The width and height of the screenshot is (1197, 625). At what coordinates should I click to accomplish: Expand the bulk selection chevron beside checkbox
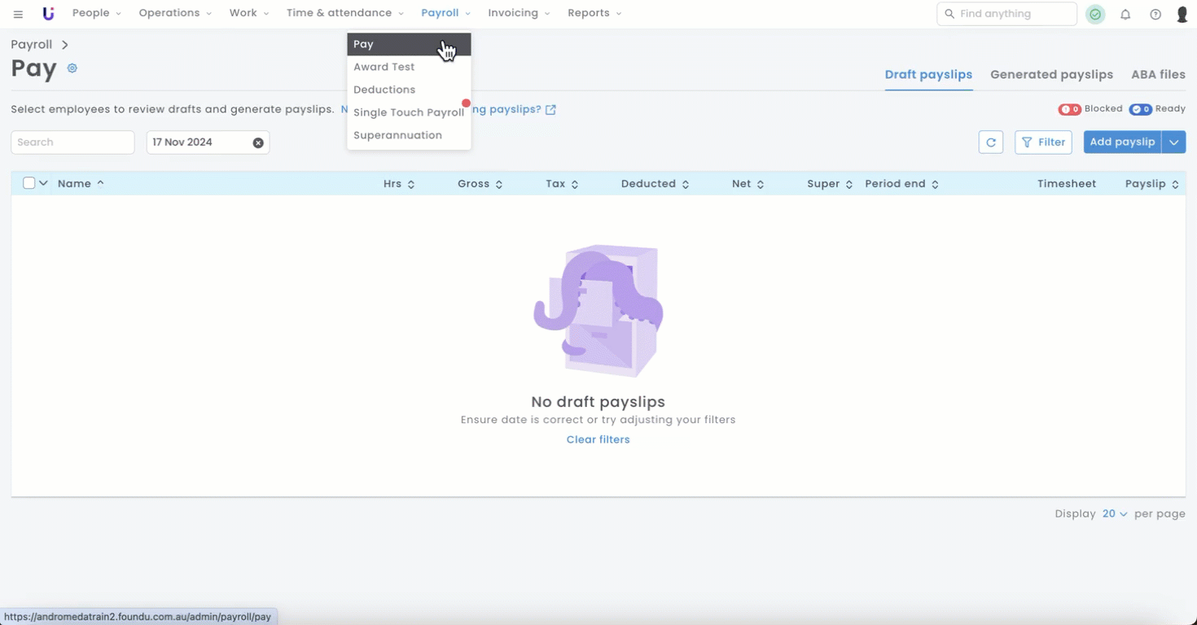point(43,183)
